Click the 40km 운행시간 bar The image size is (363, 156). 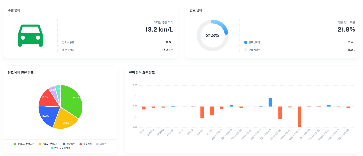coord(241,107)
